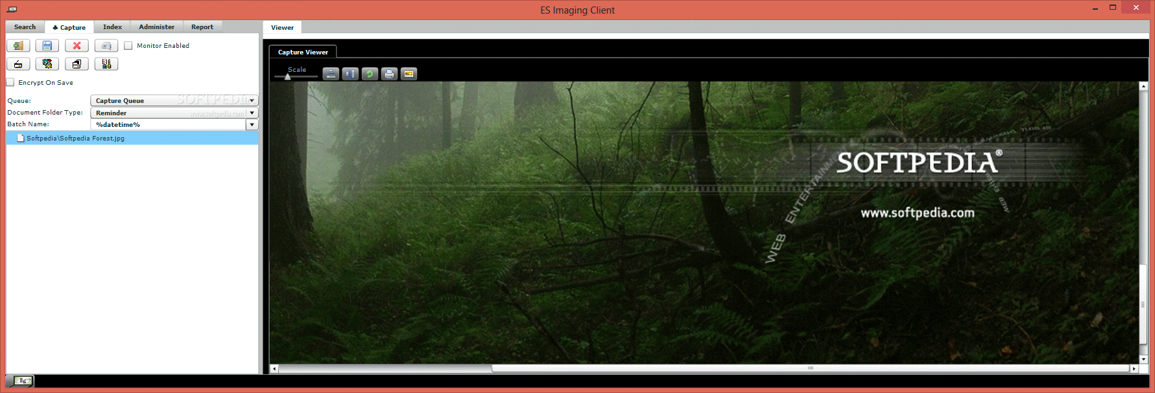Click the Scale slider handle
The image size is (1155, 393).
tap(288, 77)
